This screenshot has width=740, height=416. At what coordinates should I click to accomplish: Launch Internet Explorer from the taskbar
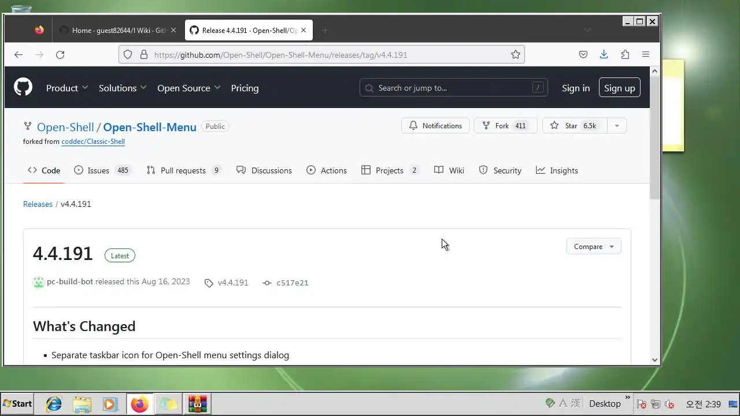pyautogui.click(x=54, y=404)
